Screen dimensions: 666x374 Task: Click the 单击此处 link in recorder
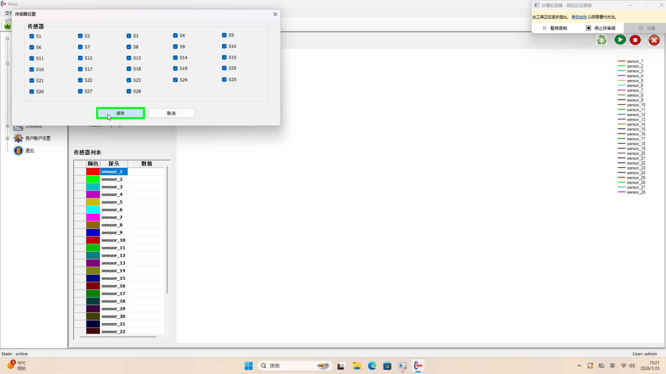tap(579, 17)
